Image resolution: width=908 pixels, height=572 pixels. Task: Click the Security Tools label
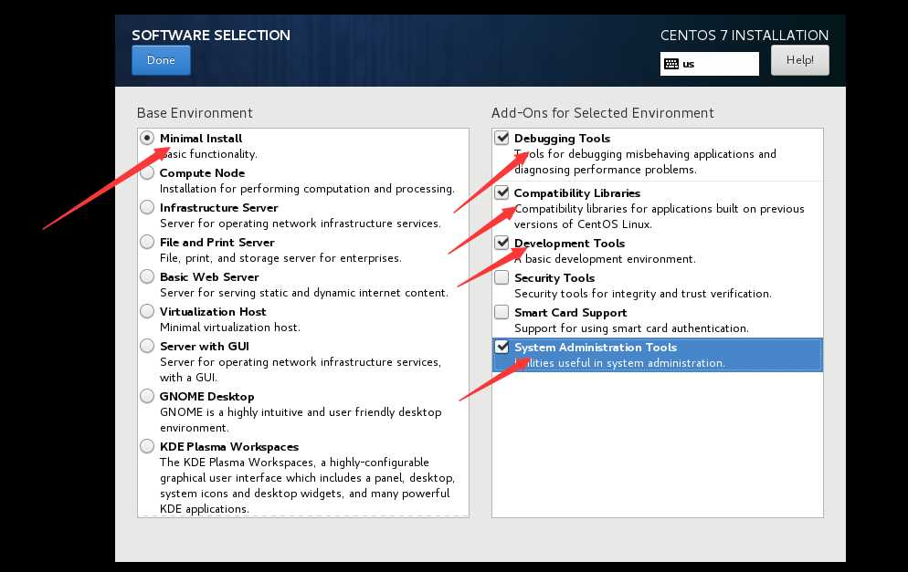click(x=554, y=278)
